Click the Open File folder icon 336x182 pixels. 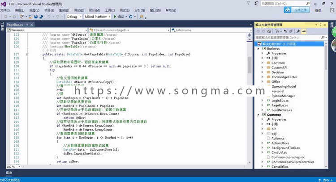point(30,17)
